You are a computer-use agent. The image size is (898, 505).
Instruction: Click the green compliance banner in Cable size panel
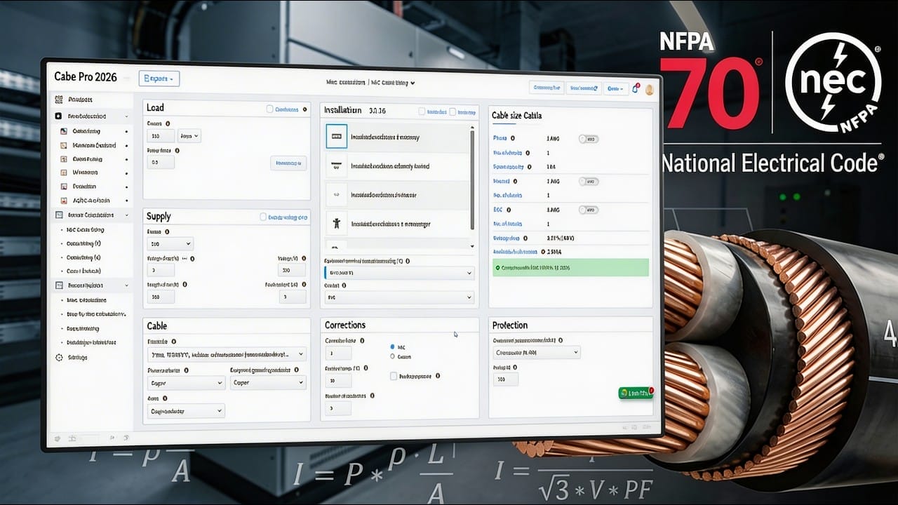(570, 267)
